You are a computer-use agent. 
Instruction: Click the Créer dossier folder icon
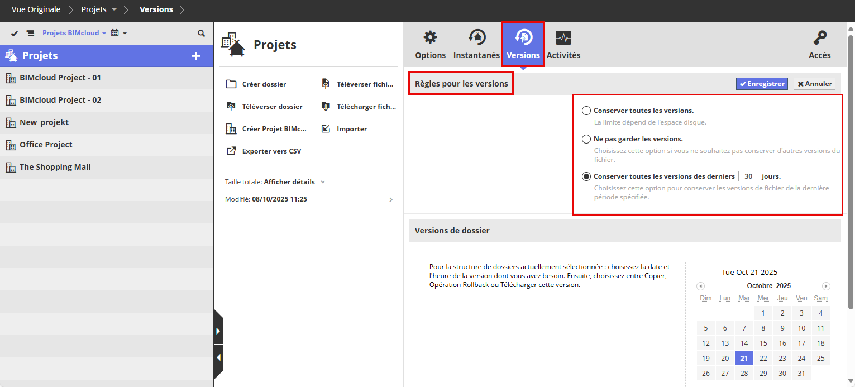pos(231,84)
